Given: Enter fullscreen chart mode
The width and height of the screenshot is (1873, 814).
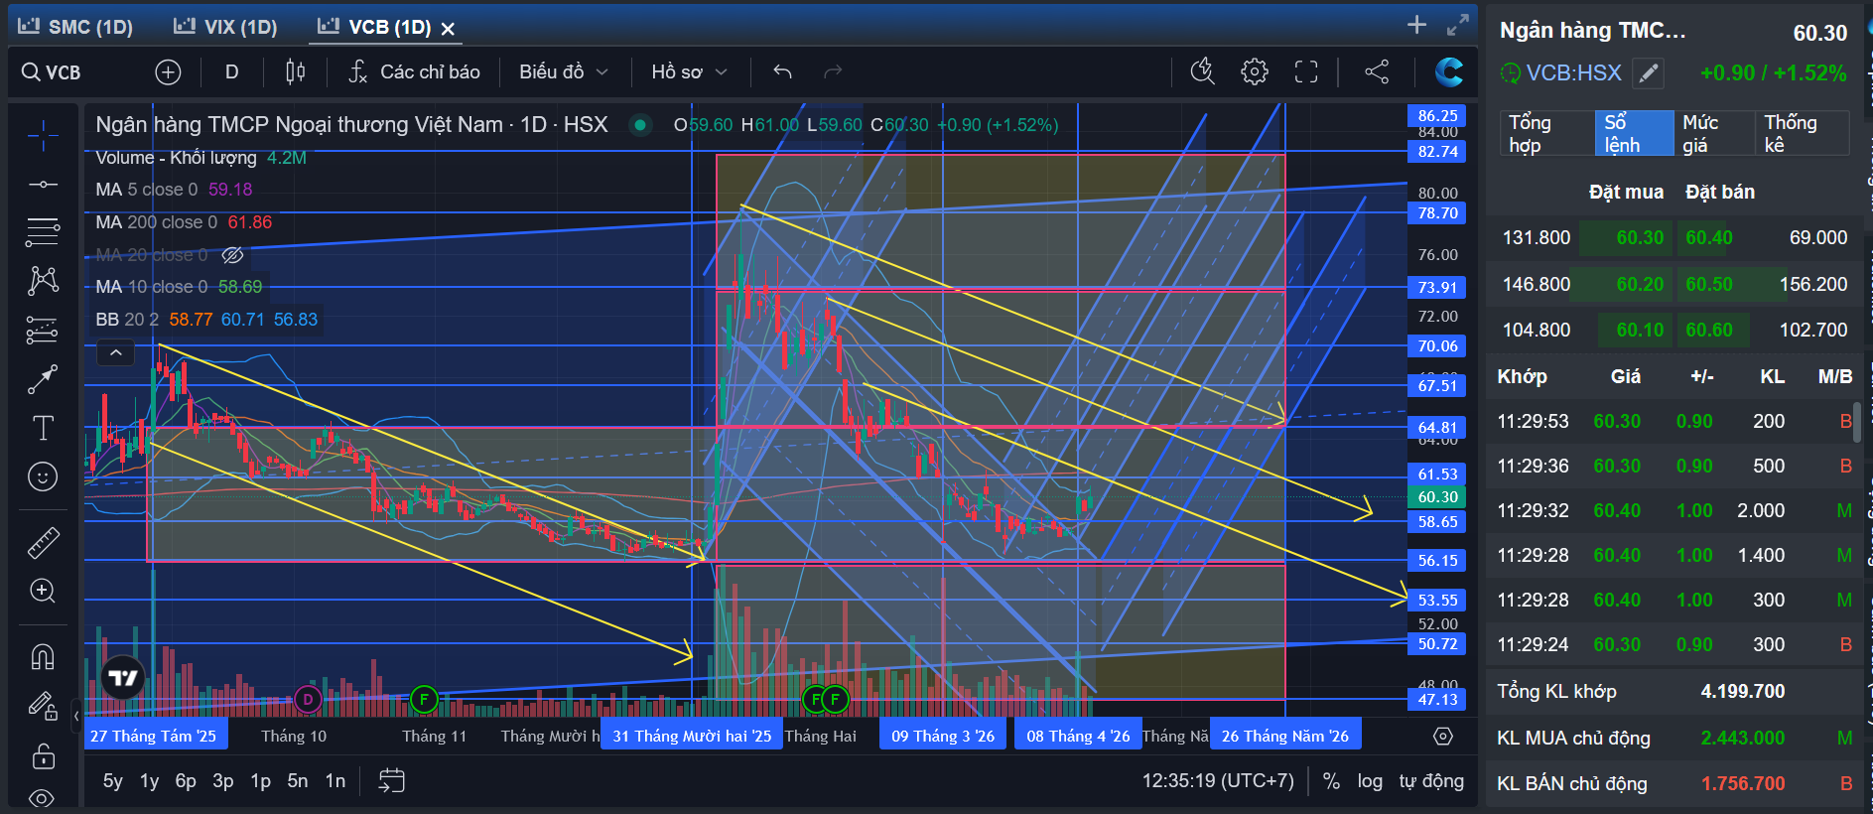Looking at the screenshot, I should click(1306, 71).
